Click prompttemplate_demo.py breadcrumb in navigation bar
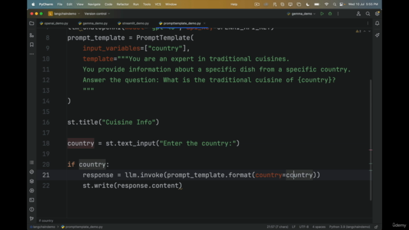409x230 pixels. (82, 227)
